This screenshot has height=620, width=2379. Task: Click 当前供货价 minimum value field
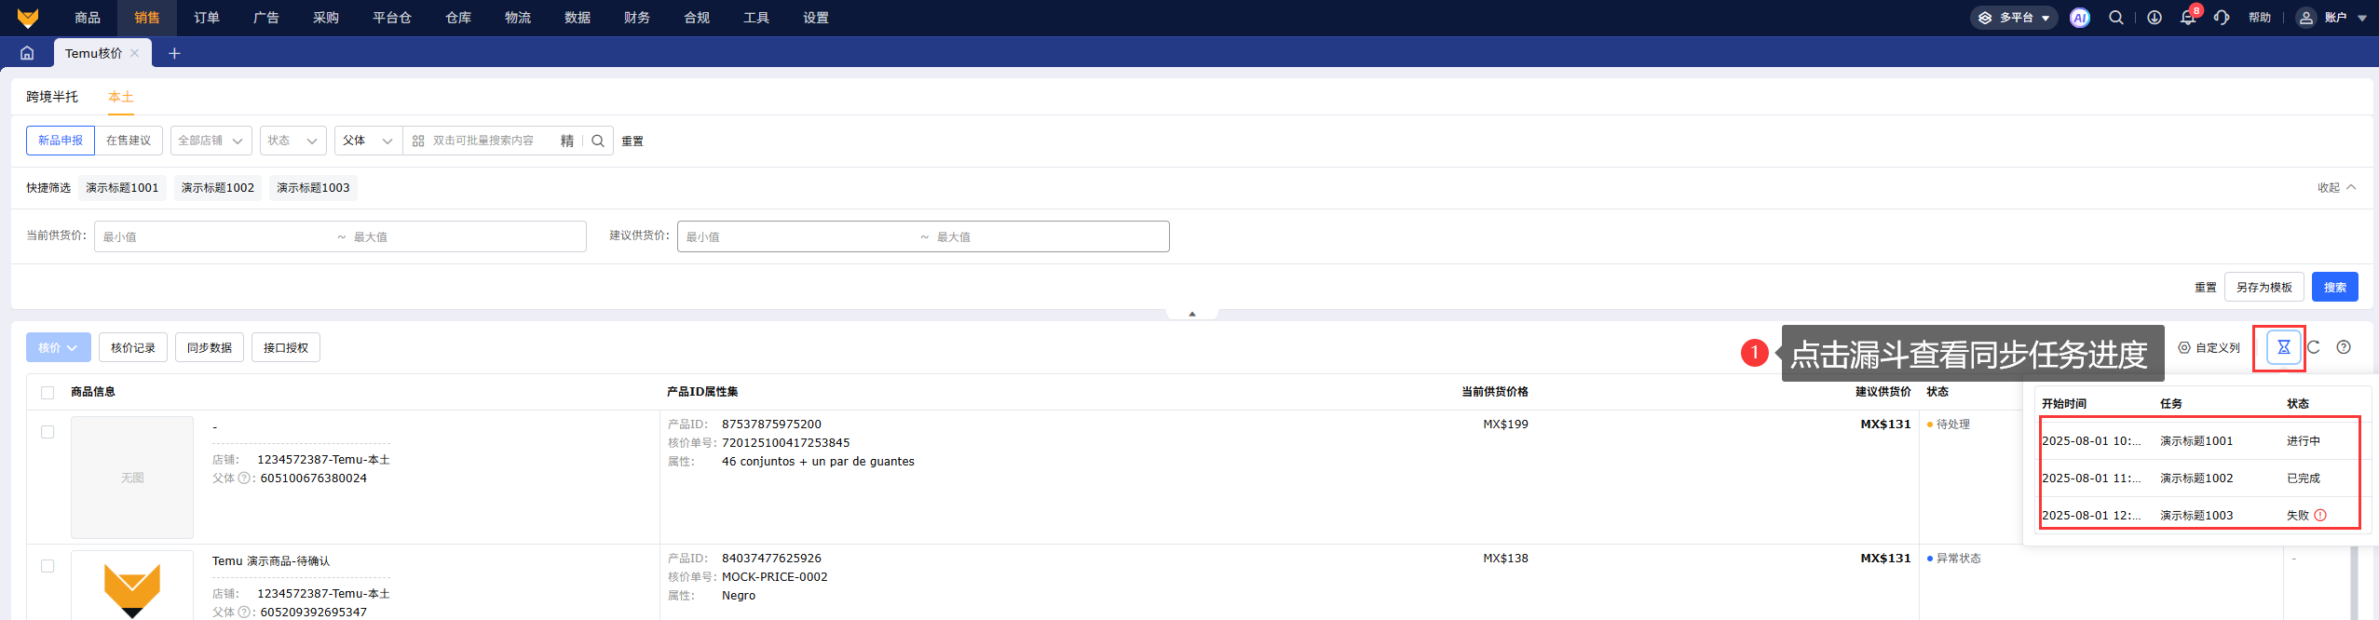[214, 236]
